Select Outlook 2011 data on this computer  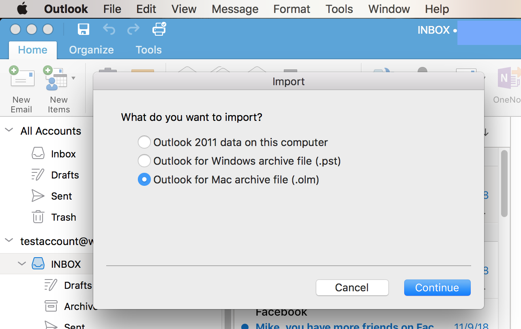[x=144, y=142]
